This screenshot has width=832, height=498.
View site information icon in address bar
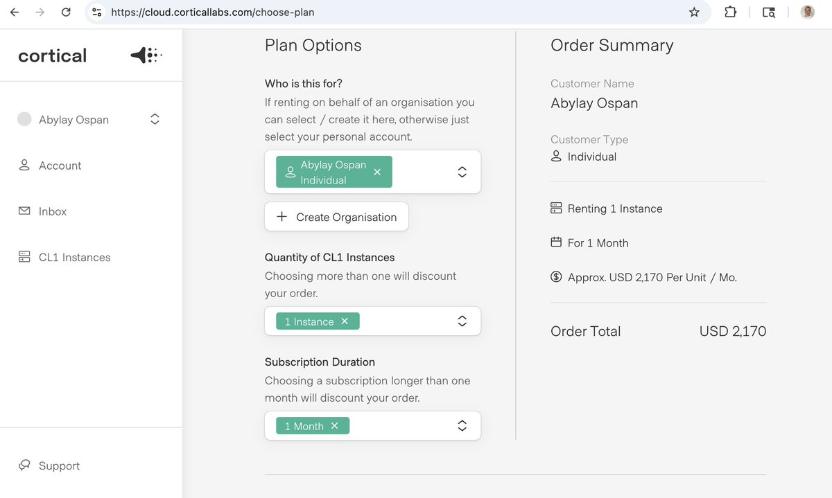97,12
